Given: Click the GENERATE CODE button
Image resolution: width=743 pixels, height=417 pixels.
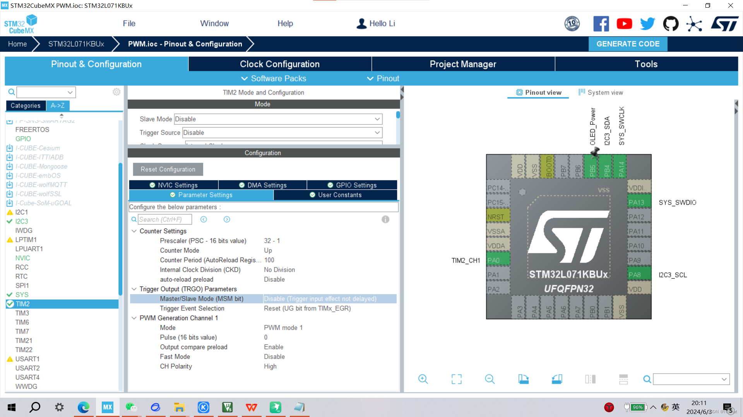Looking at the screenshot, I should click(628, 44).
